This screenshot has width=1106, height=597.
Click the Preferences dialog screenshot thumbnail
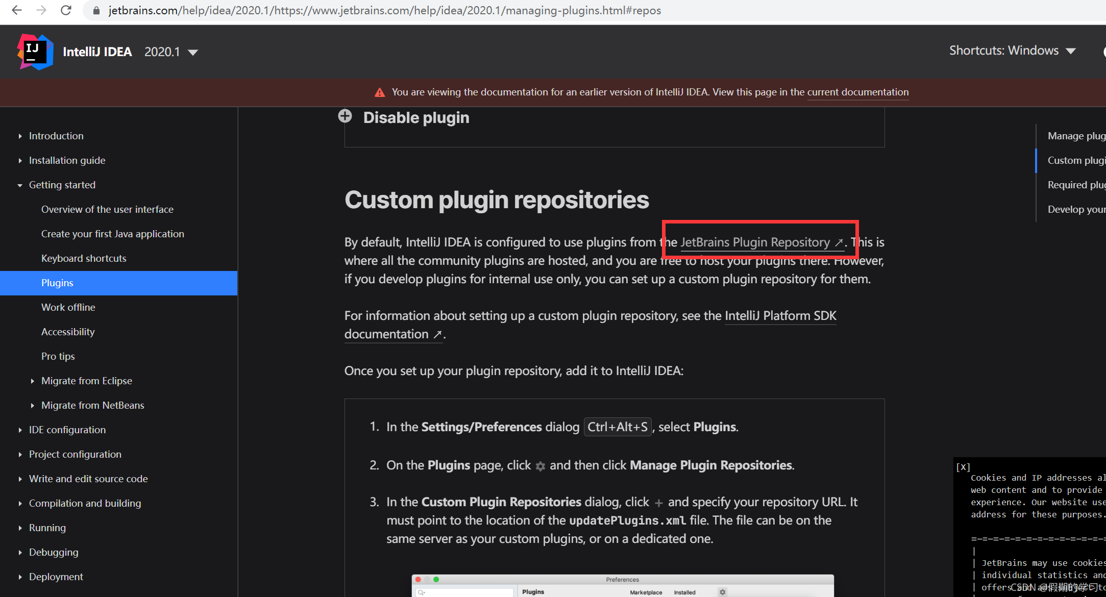(623, 585)
